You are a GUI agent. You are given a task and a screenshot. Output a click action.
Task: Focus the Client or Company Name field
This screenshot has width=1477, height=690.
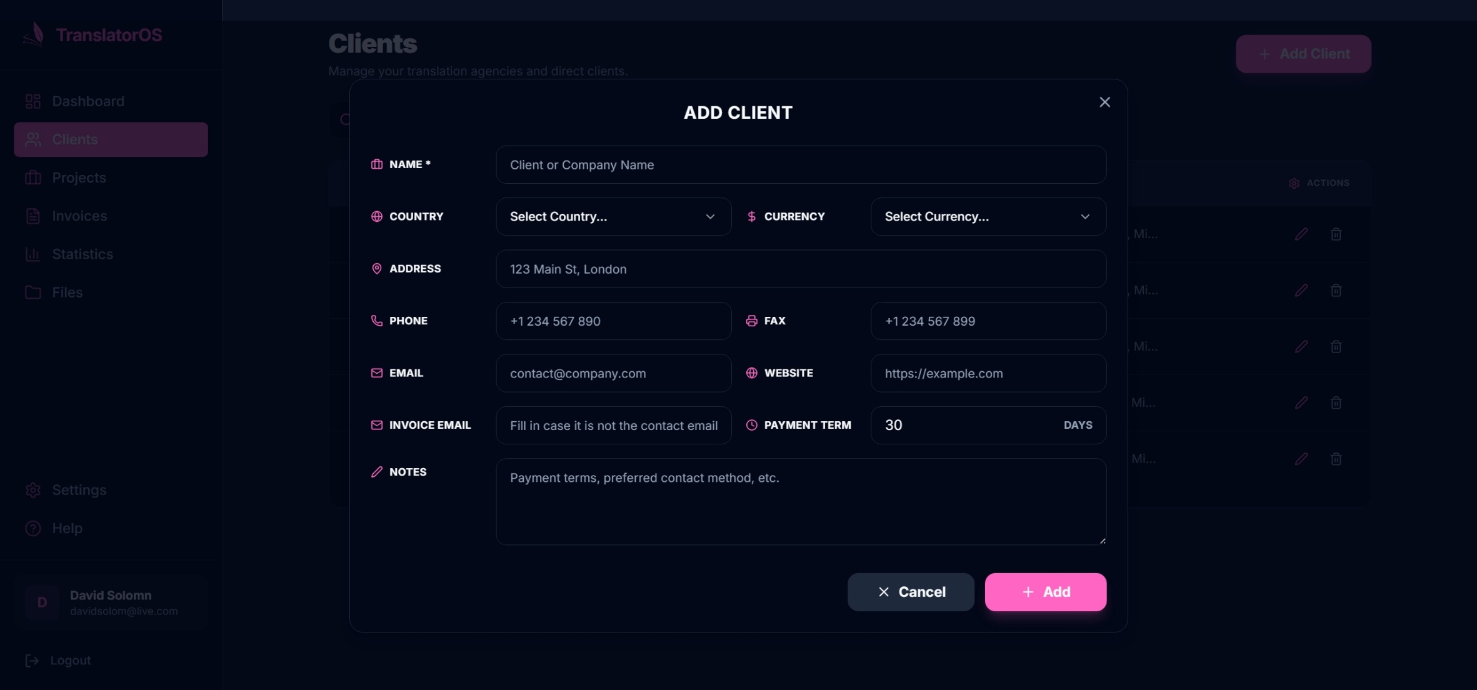(800, 164)
